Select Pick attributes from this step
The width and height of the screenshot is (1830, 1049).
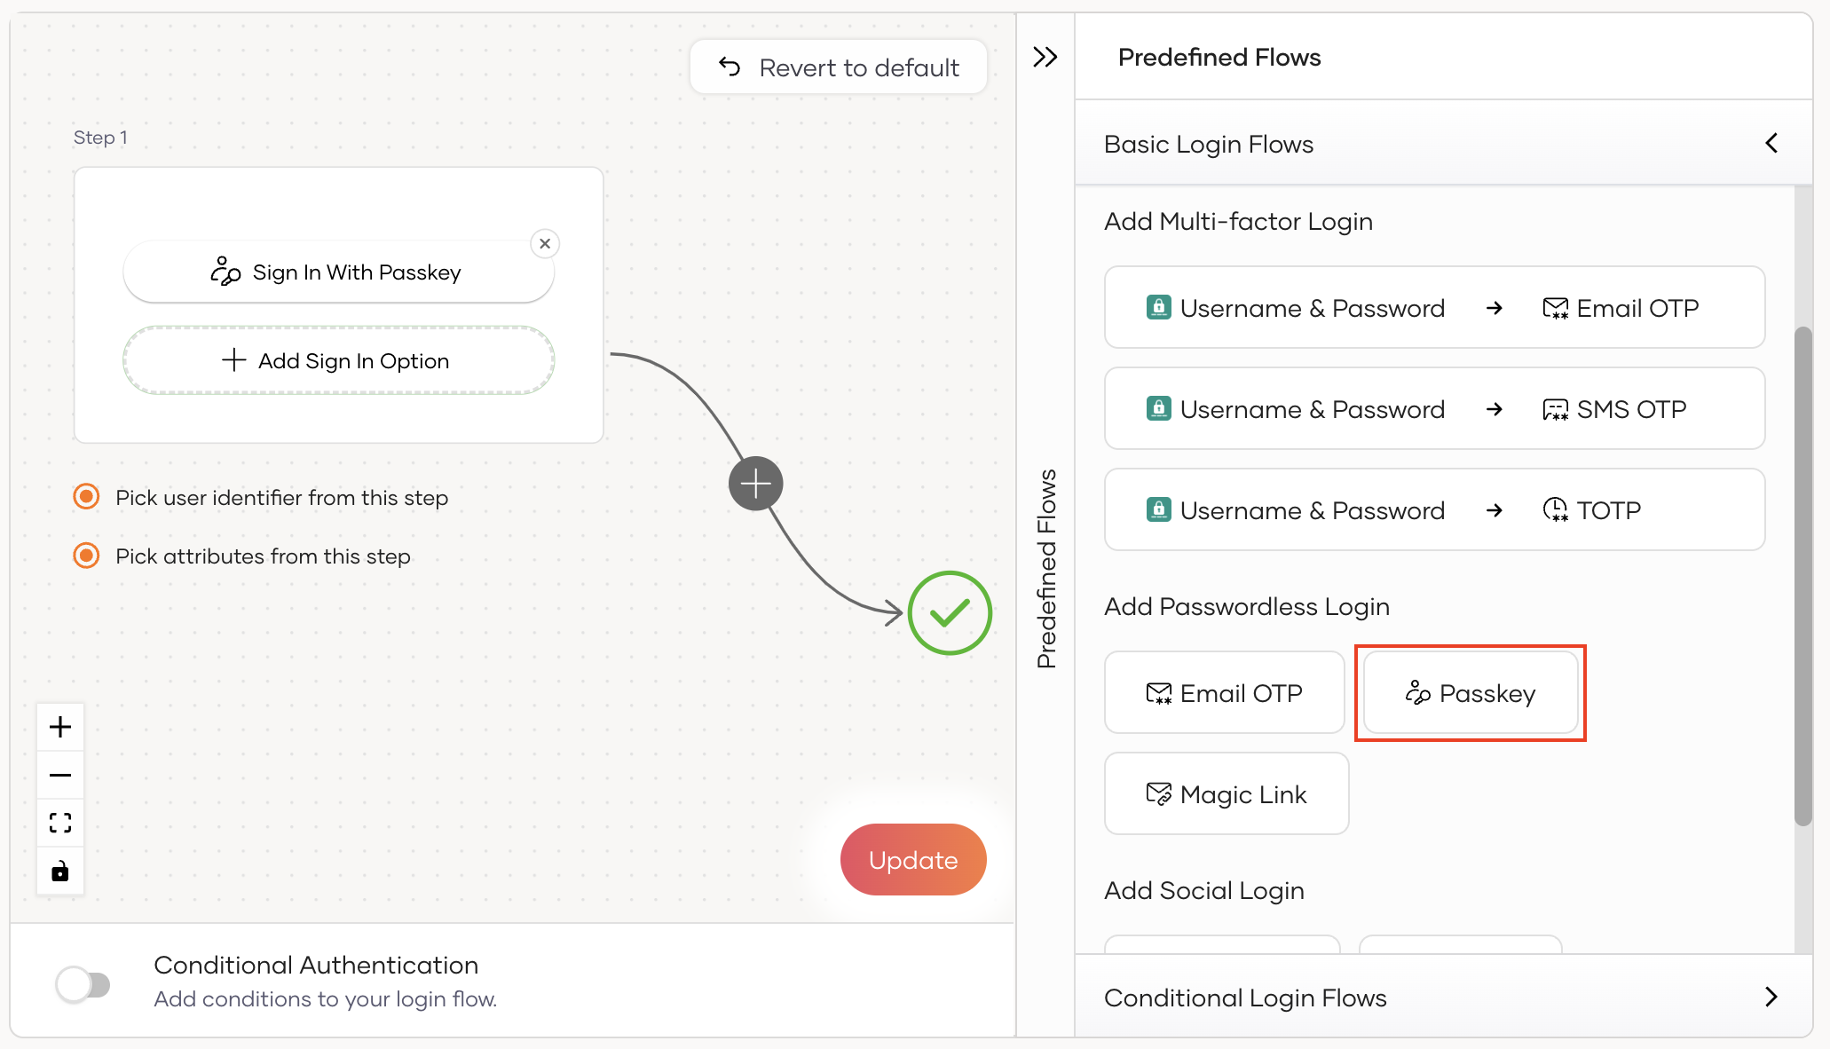pos(86,556)
